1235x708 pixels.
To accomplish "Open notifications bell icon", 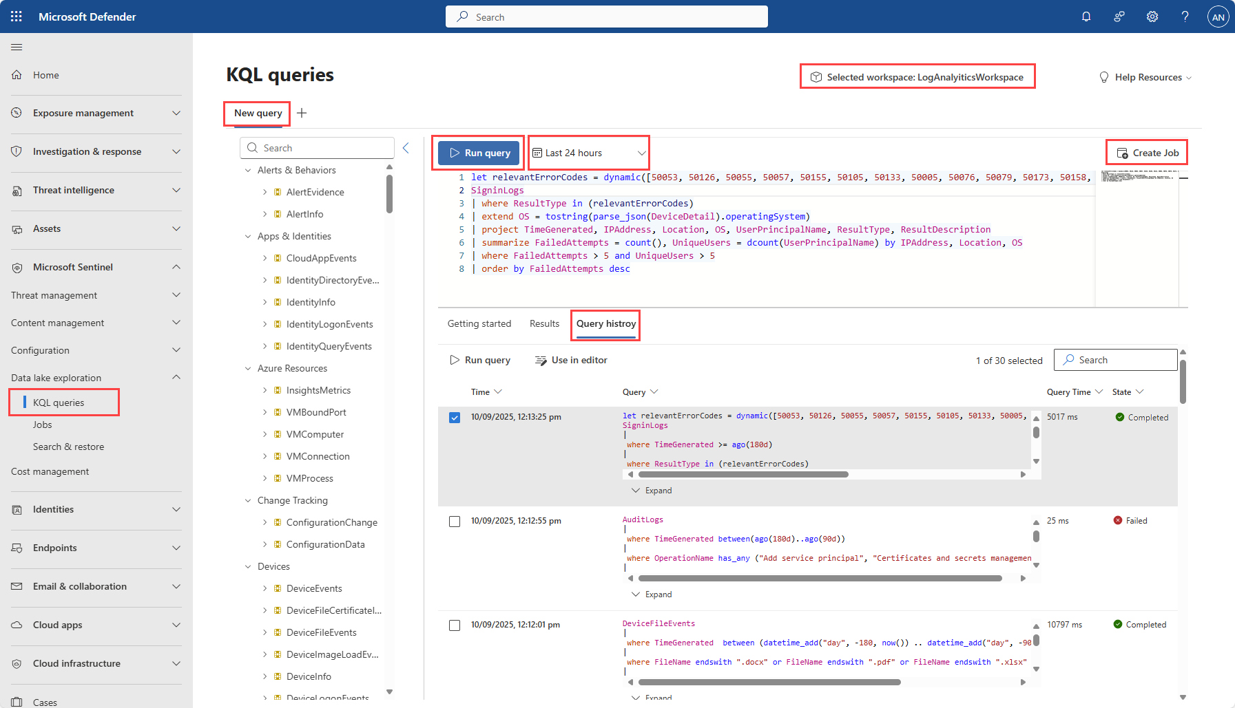I will pyautogui.click(x=1086, y=17).
